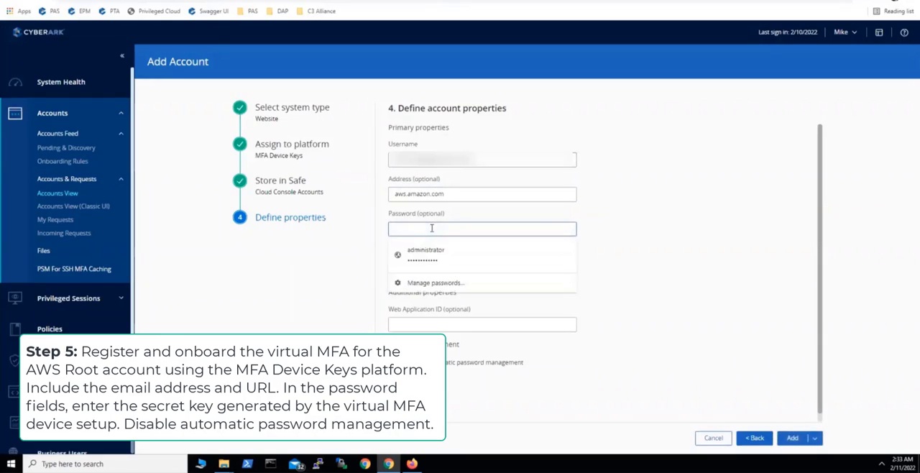Expand the Privileged Sessions menu
The height and width of the screenshot is (473, 920).
click(x=121, y=298)
